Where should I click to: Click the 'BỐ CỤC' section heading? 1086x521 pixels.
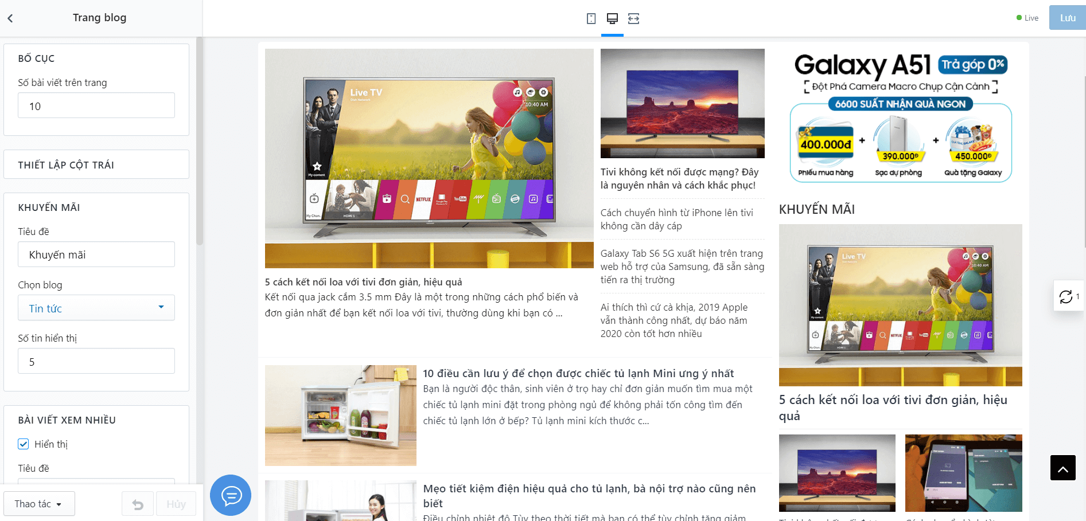coord(36,58)
